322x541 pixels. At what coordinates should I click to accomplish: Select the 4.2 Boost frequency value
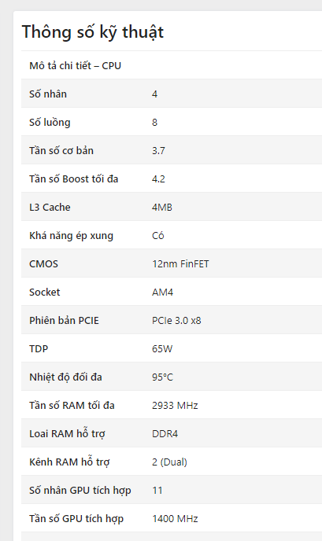158,179
